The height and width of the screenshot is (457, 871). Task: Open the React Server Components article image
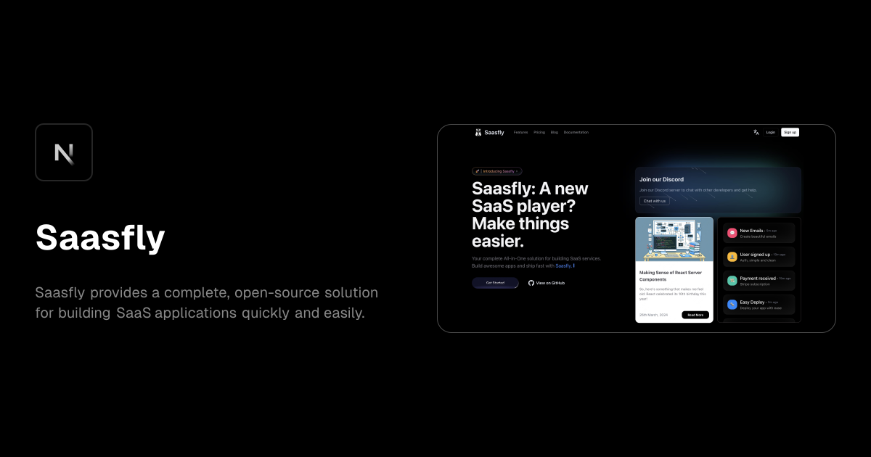674,239
